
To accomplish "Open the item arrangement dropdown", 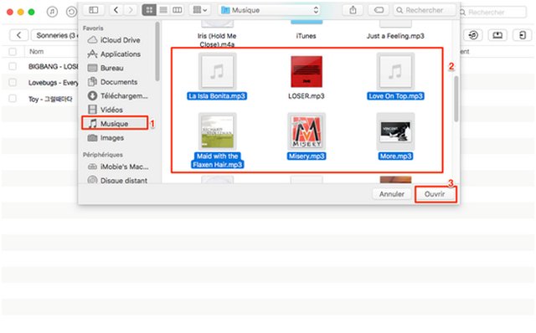I will (x=200, y=10).
